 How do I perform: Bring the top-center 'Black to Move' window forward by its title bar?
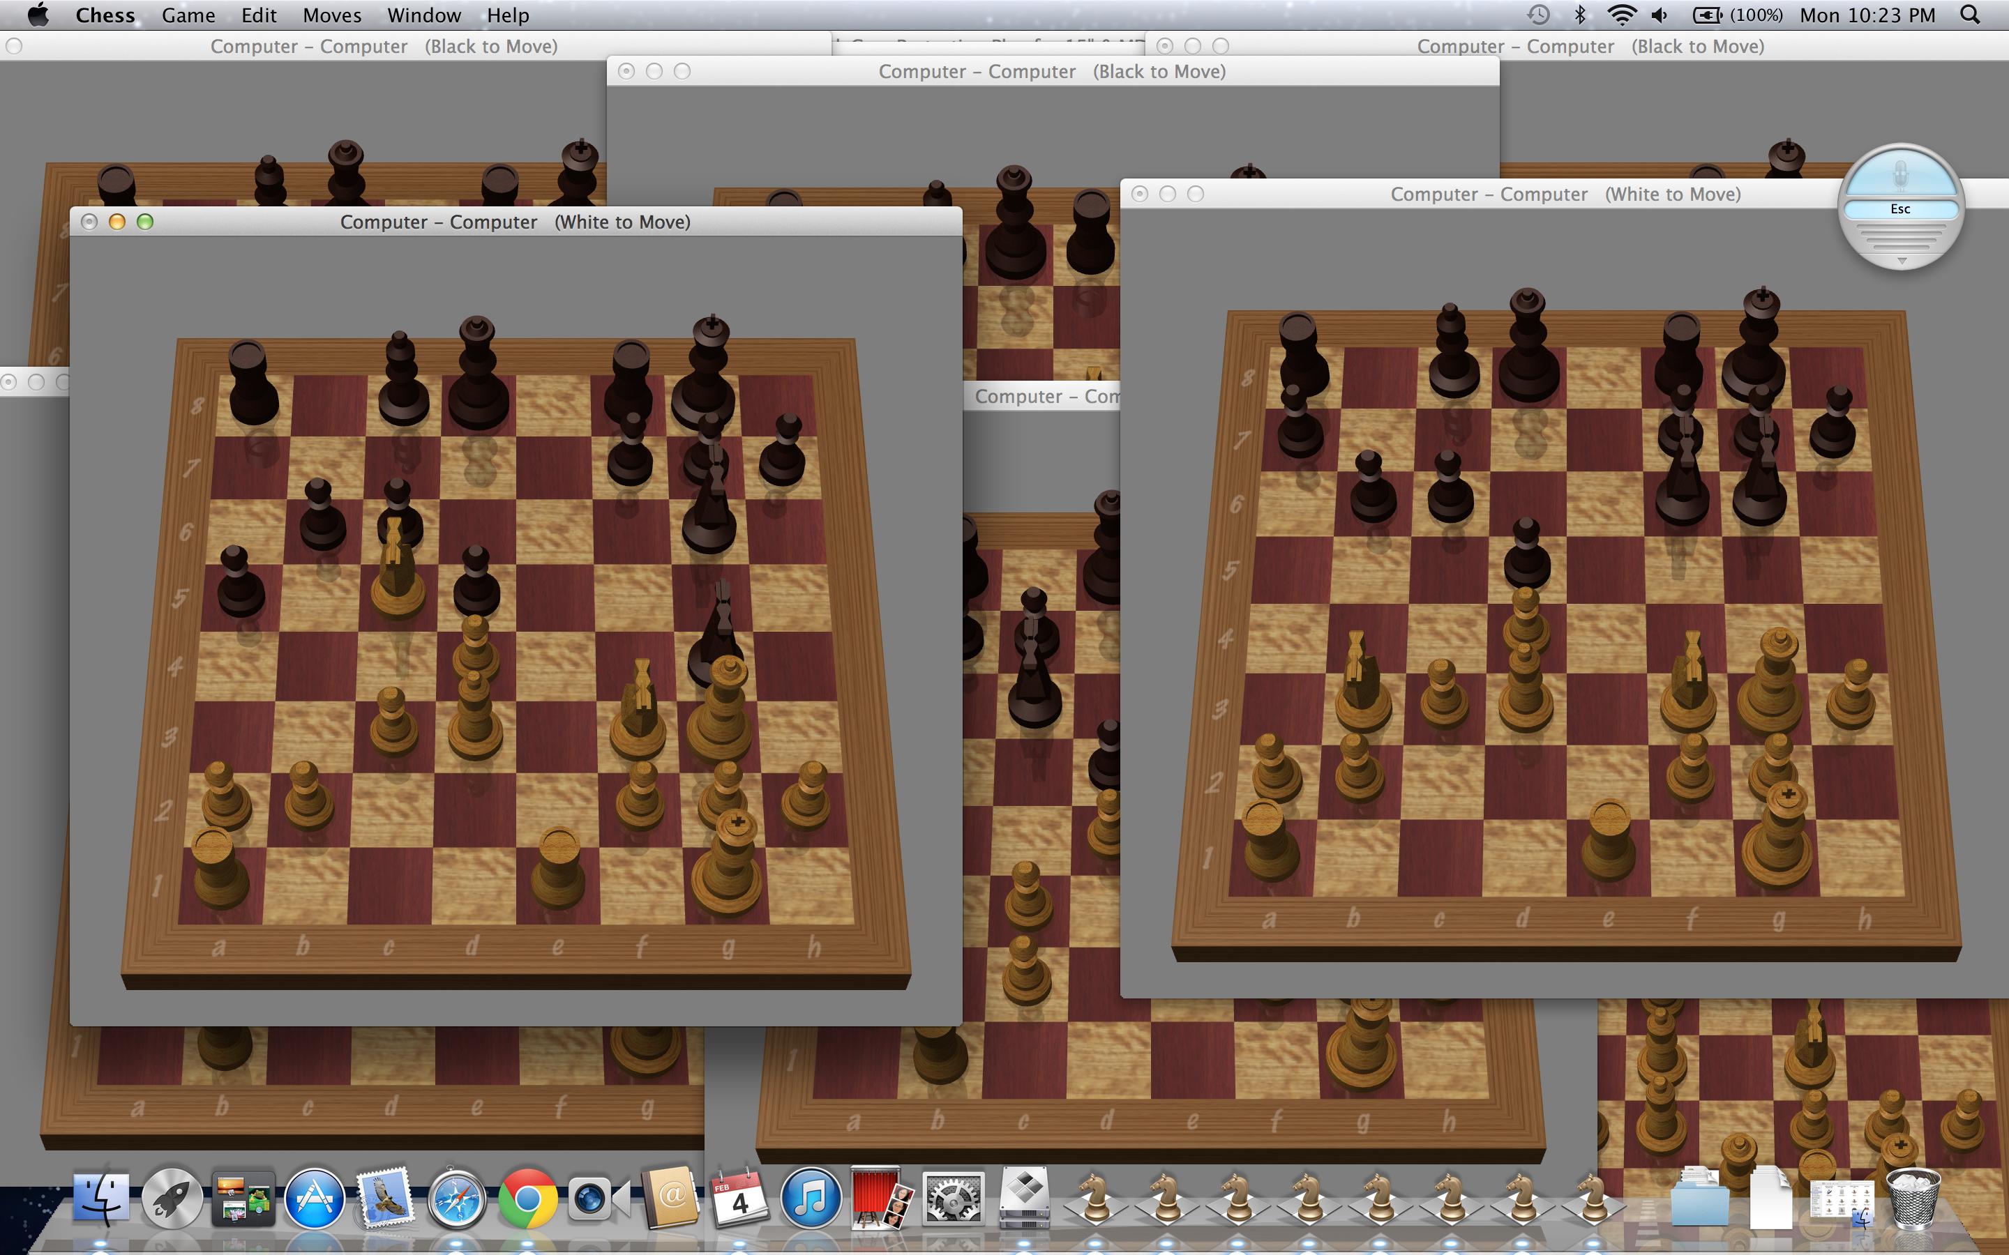click(1051, 71)
